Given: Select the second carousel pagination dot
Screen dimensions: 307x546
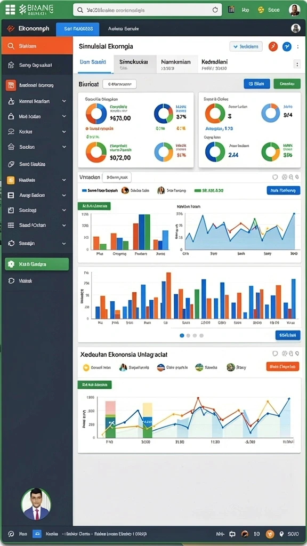Looking at the screenshot, I should 188,335.
